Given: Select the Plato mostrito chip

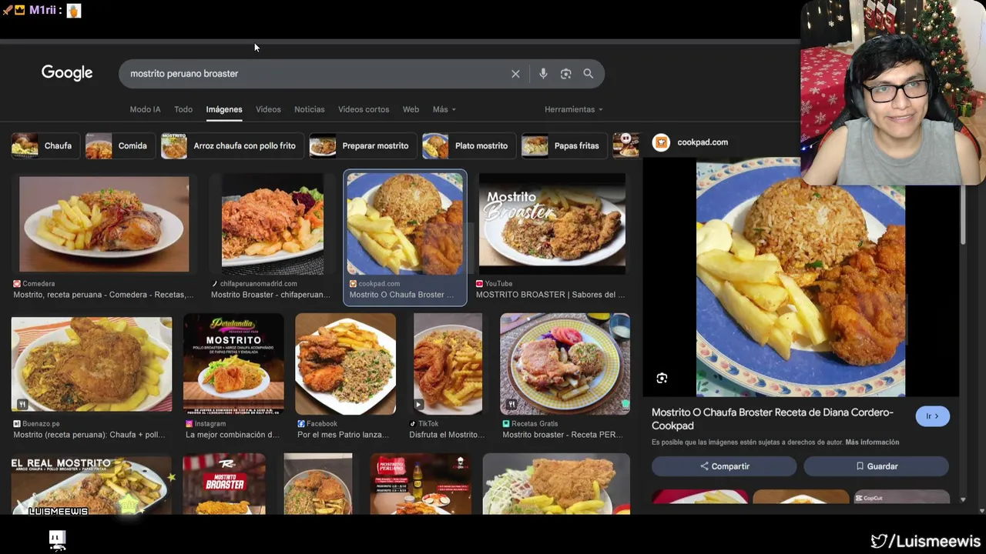Looking at the screenshot, I should pos(468,145).
